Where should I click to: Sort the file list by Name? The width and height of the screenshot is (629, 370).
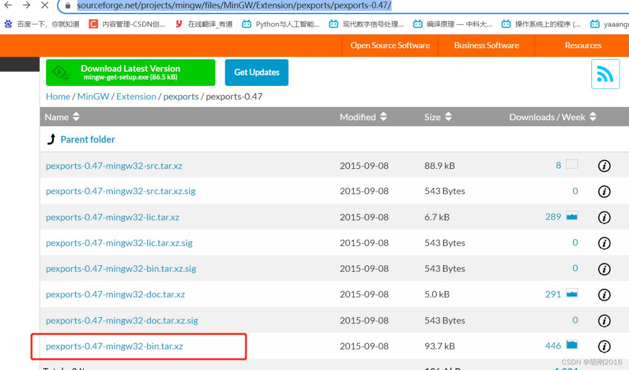click(x=62, y=117)
